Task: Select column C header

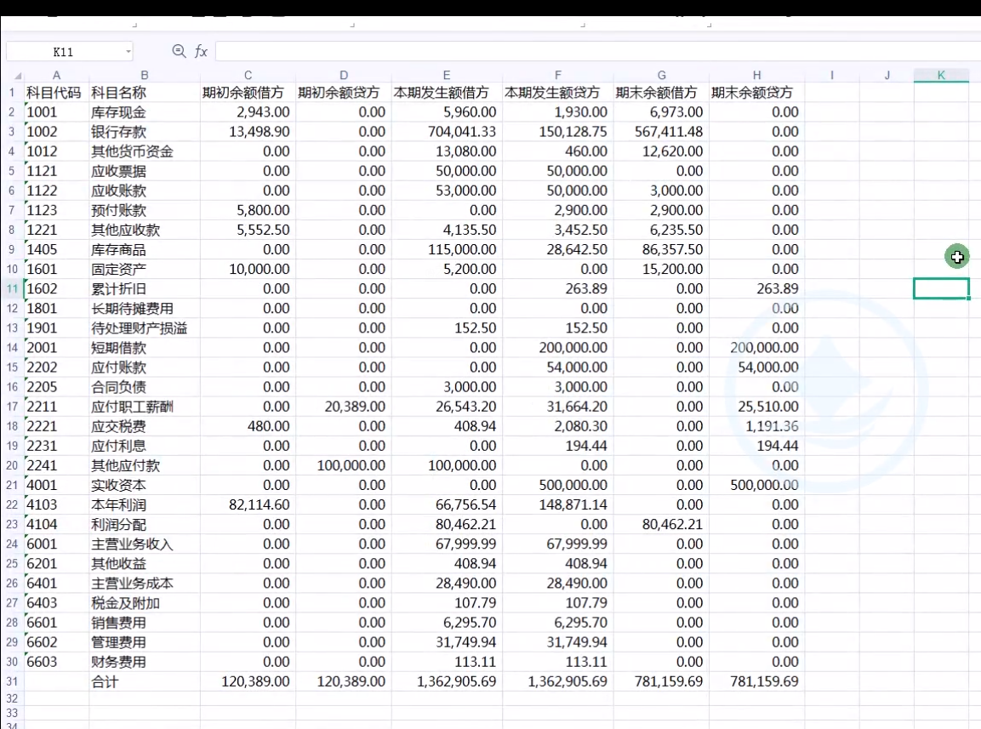Action: 248,76
